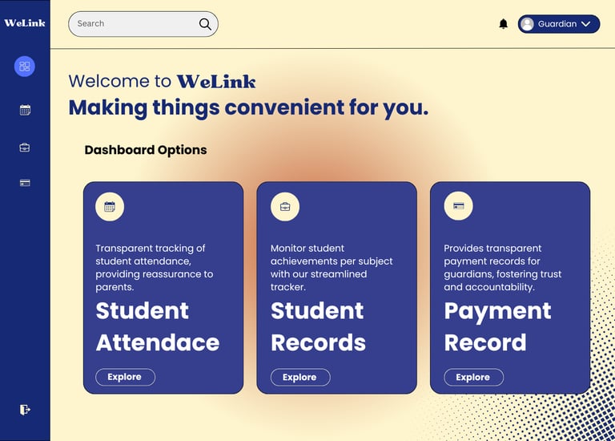The image size is (615, 441).
Task: Click the chevron next to Guardian
Action: point(586,24)
